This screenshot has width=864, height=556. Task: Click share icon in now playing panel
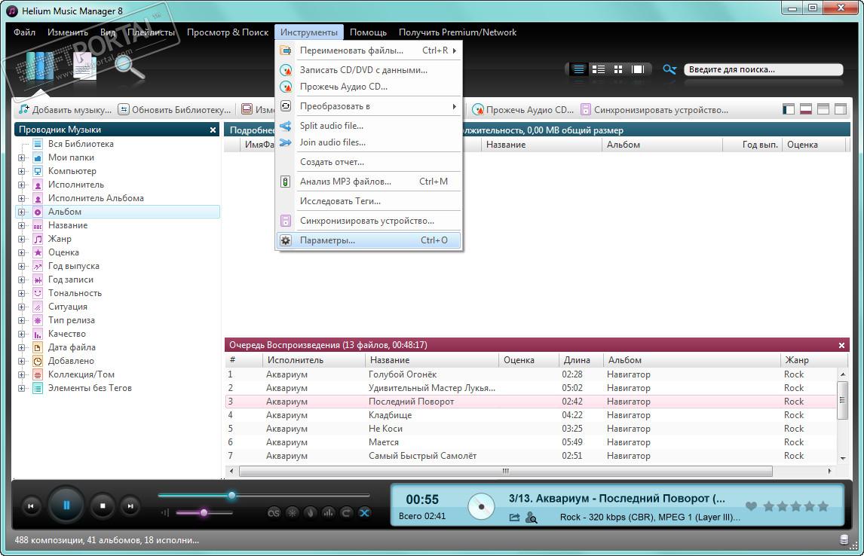(x=514, y=518)
